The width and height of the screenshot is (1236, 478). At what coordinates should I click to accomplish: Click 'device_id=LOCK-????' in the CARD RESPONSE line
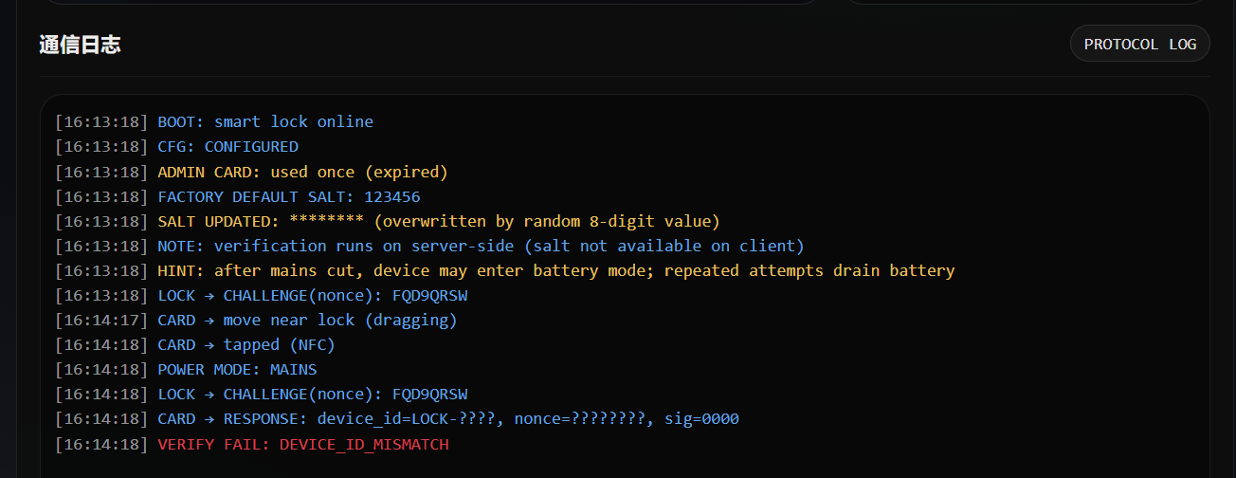click(x=406, y=419)
